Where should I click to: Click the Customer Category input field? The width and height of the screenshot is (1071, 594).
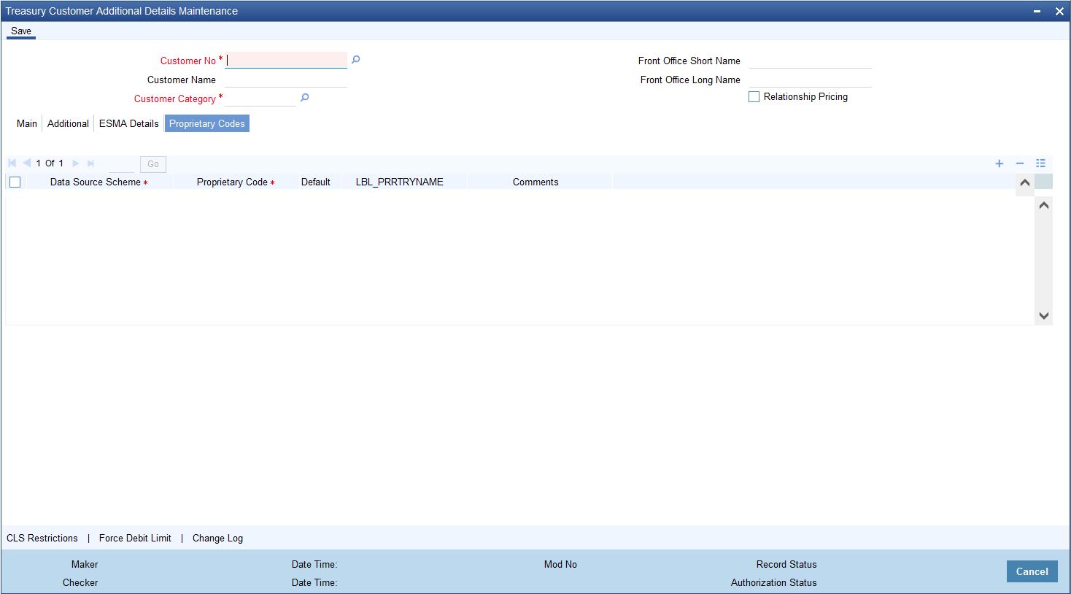[x=260, y=99]
